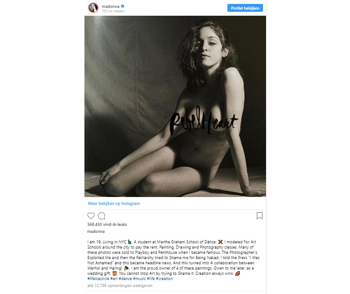Open the #life hashtag
The height and width of the screenshot is (294, 350).
tap(150, 279)
